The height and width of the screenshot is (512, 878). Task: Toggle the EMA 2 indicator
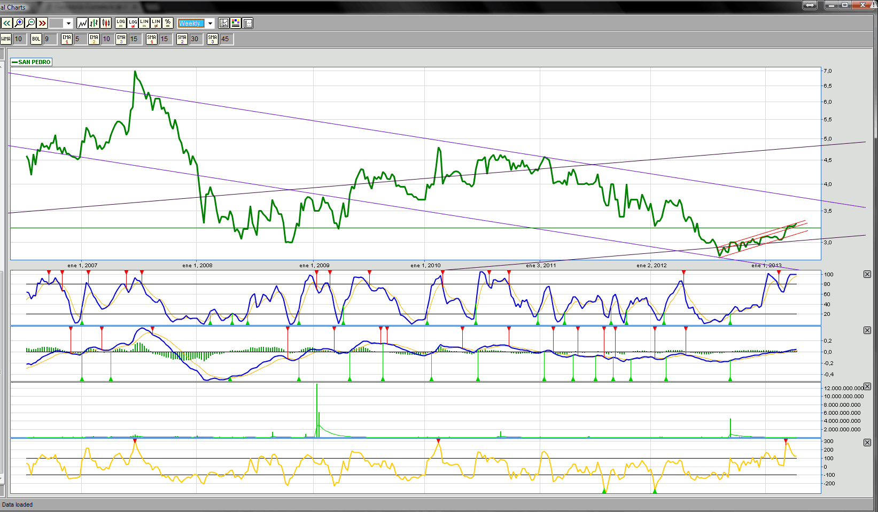click(94, 39)
